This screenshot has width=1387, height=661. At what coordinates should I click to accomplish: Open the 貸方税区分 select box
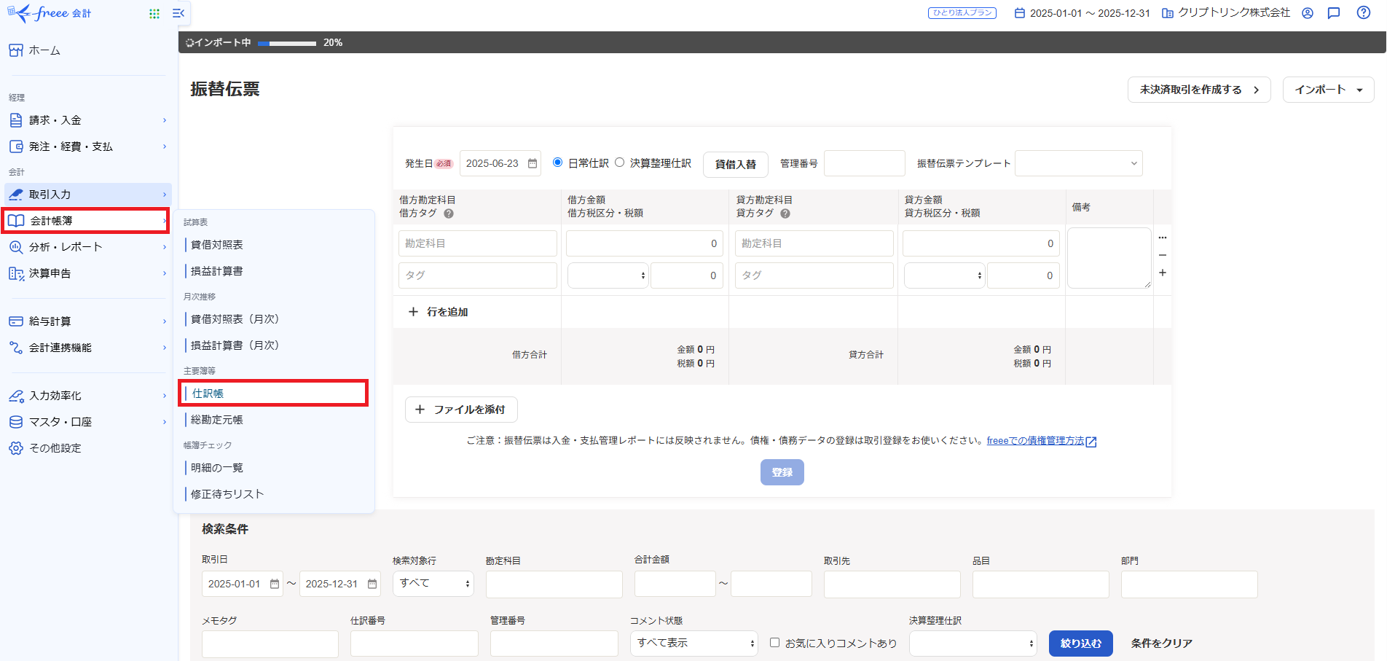pyautogui.click(x=944, y=275)
